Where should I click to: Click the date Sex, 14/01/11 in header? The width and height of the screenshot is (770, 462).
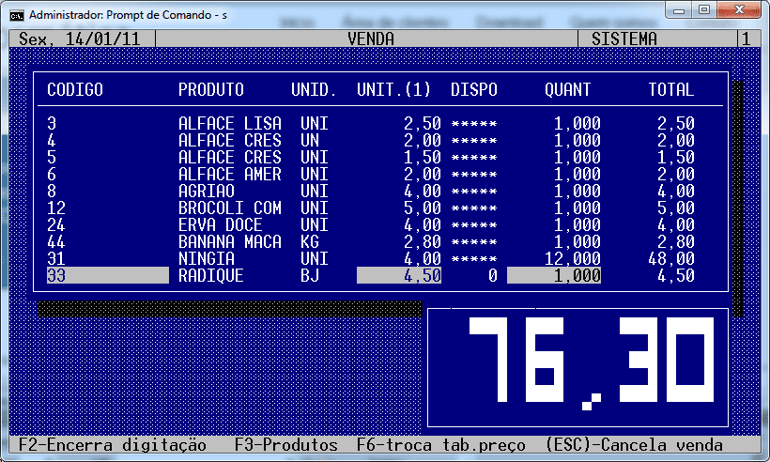pyautogui.click(x=80, y=38)
